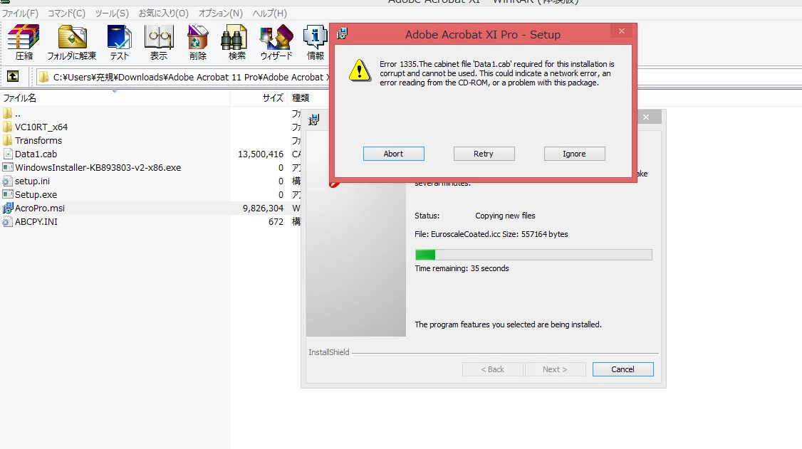The image size is (802, 449).
Task: Click the disabled < Back button
Action: click(493, 369)
